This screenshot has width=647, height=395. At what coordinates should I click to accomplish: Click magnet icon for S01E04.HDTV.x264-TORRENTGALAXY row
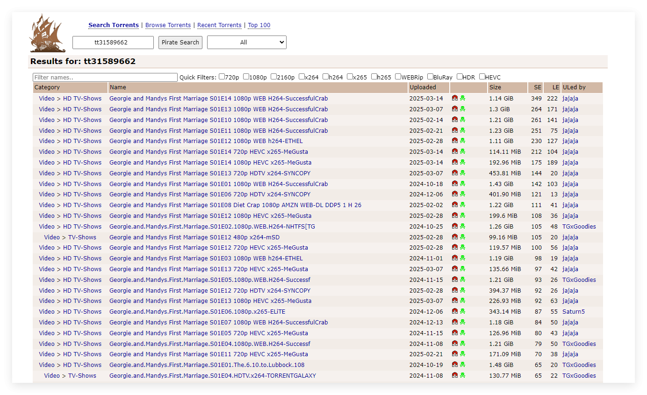pyautogui.click(x=455, y=375)
